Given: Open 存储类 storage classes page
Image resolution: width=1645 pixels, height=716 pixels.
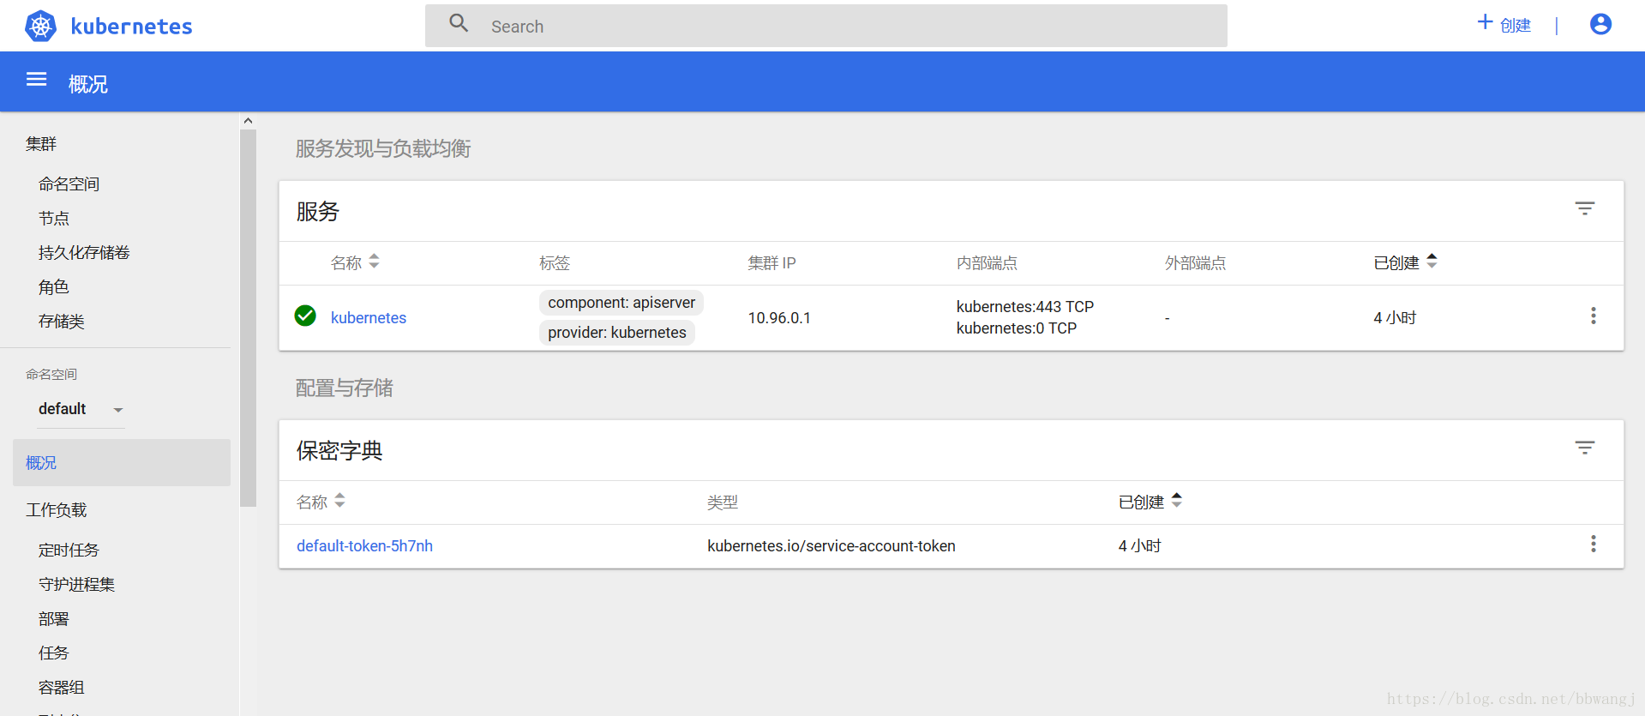Looking at the screenshot, I should [61, 321].
